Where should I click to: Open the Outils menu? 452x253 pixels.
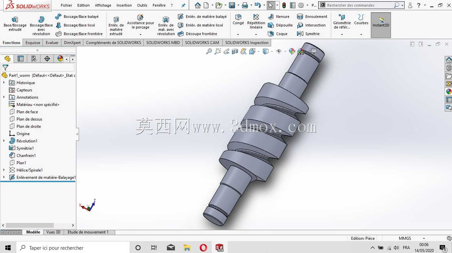coord(142,5)
